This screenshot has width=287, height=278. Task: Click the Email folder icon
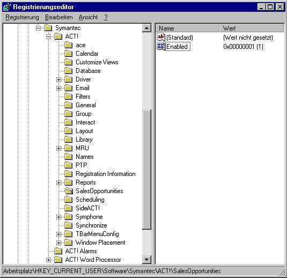pos(69,88)
